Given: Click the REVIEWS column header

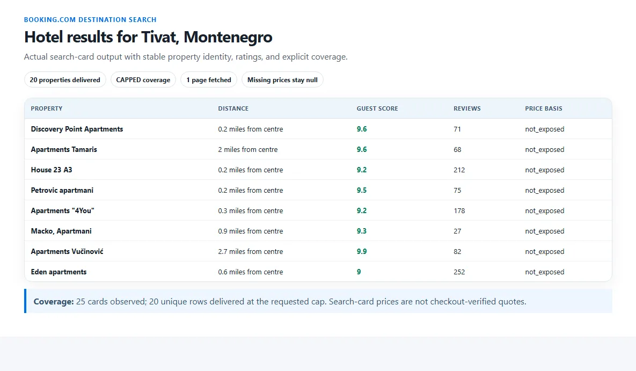Looking at the screenshot, I should (x=467, y=108).
